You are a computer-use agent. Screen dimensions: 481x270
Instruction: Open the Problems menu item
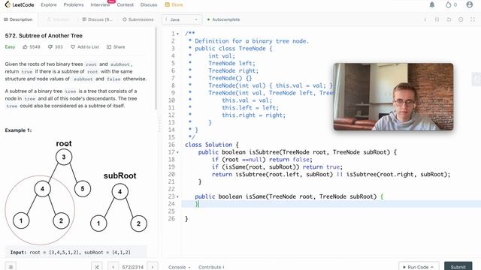[74, 4]
